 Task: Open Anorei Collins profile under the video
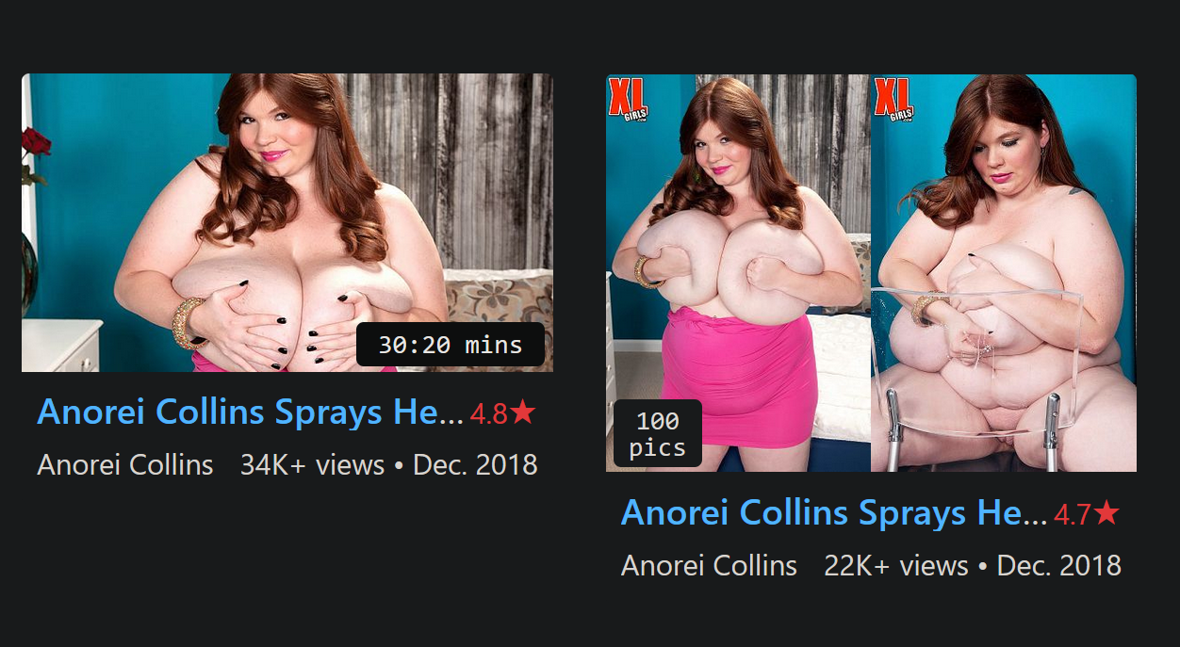coord(125,465)
